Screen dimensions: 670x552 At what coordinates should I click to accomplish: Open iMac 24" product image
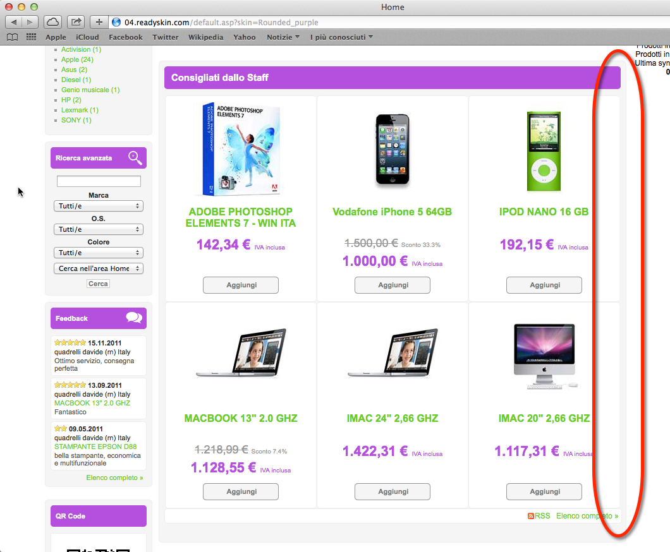(x=393, y=352)
